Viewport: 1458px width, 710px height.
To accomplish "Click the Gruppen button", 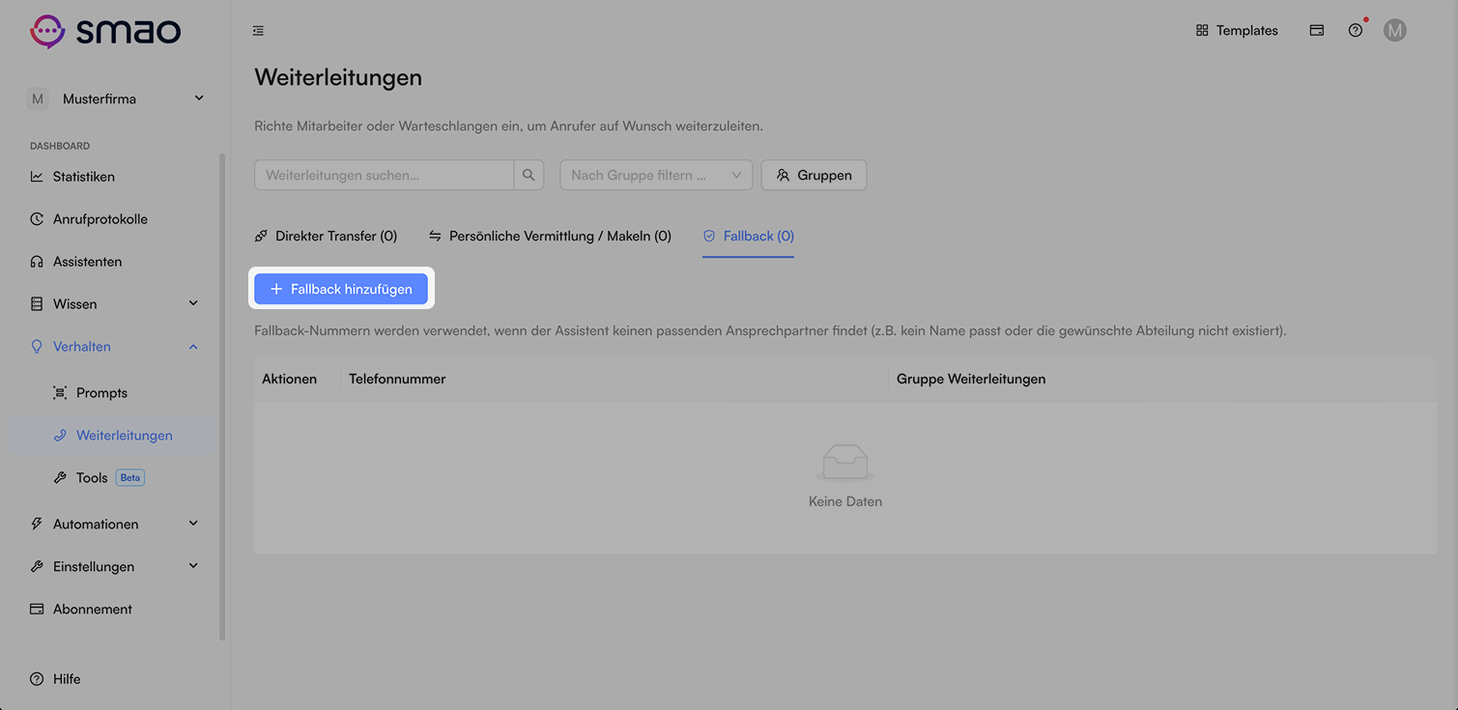I will pos(814,175).
